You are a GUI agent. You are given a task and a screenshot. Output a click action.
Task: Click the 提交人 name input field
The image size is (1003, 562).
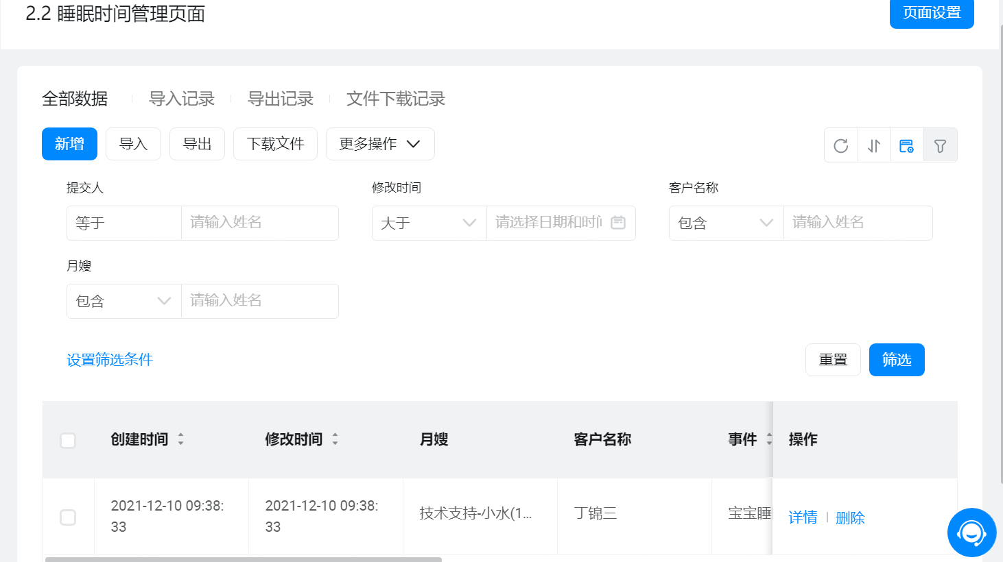[259, 223]
